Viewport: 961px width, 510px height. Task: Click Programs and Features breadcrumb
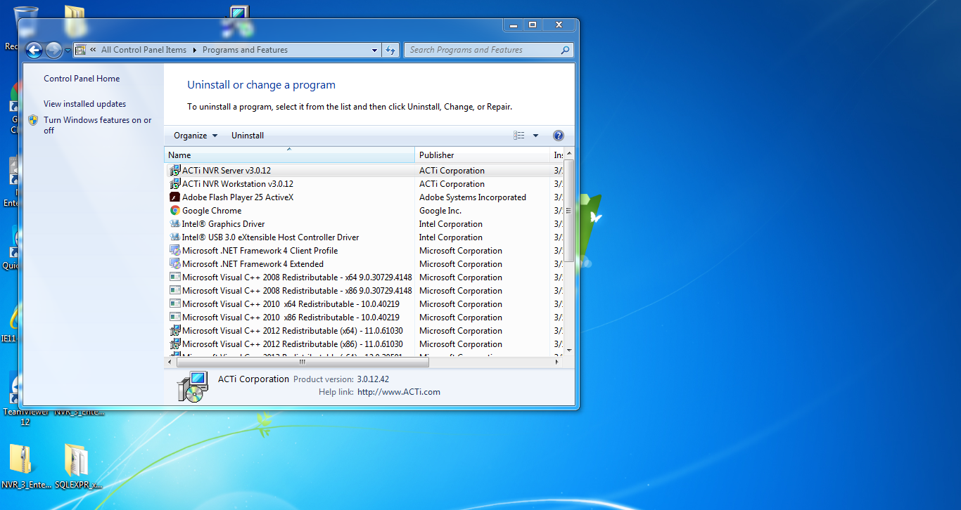click(245, 50)
